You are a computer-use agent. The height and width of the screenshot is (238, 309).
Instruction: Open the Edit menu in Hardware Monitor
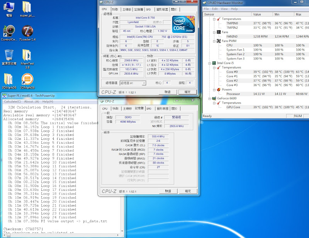[215, 9]
